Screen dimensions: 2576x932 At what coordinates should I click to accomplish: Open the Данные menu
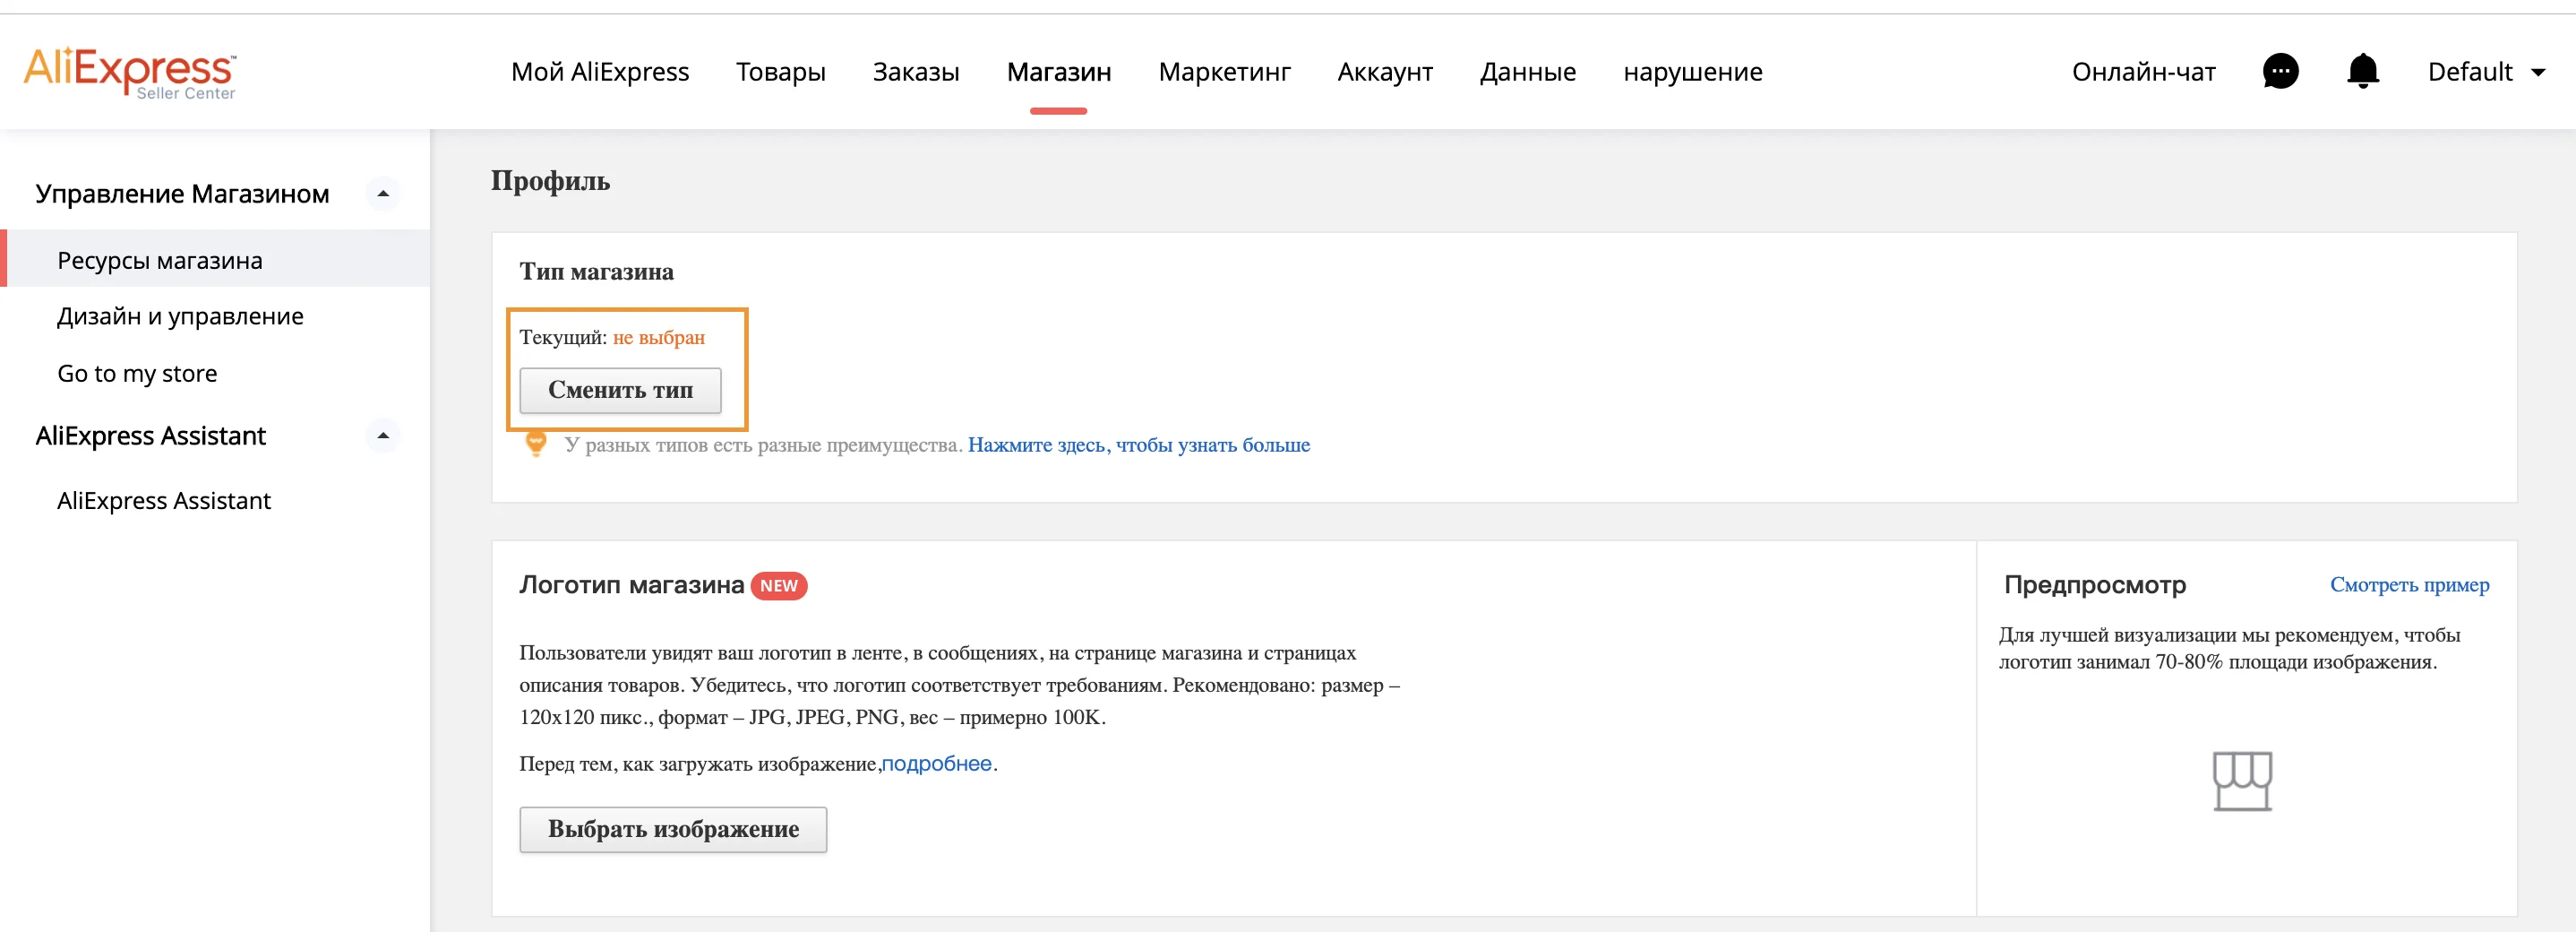tap(1528, 72)
